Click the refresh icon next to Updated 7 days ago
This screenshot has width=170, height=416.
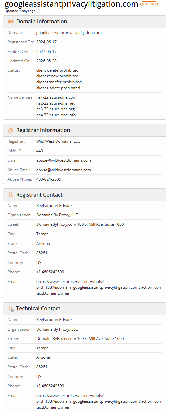(38, 11)
